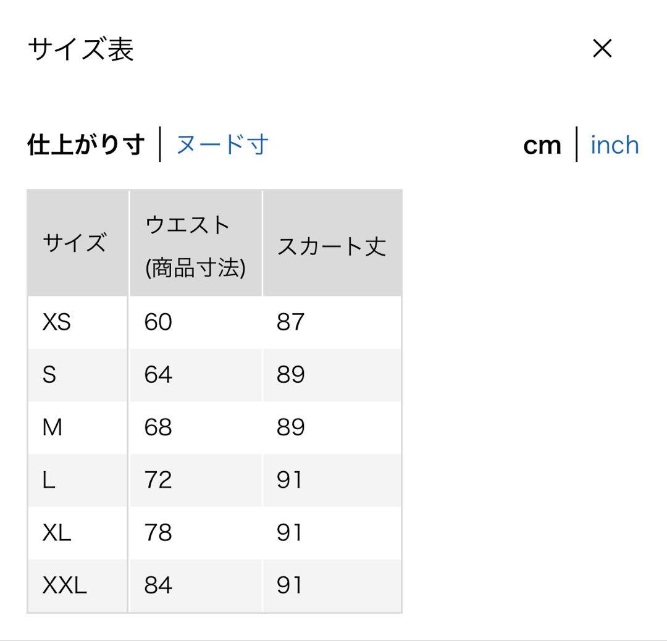Click the skirt length 87 for XS
Viewport: 667px width, 641px height.
[290, 322]
